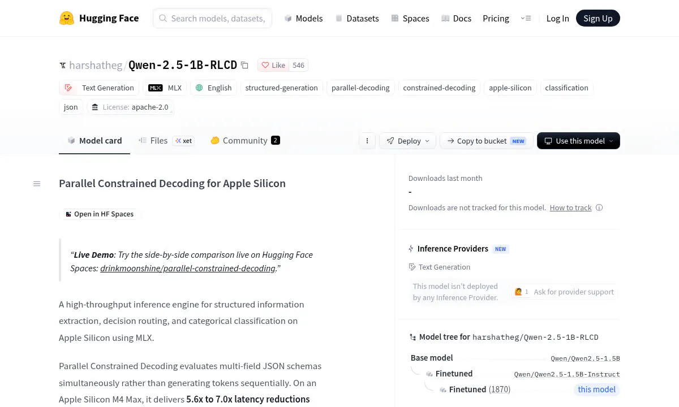Click the Sign Up button
This screenshot has width=679, height=407.
pyautogui.click(x=598, y=18)
